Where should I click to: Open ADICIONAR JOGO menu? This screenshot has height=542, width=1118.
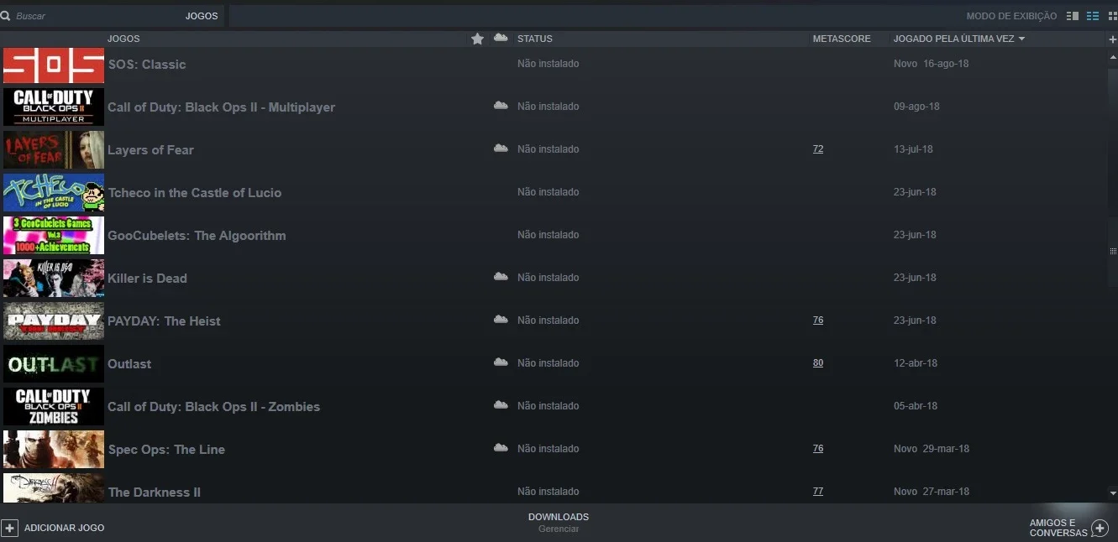[65, 528]
